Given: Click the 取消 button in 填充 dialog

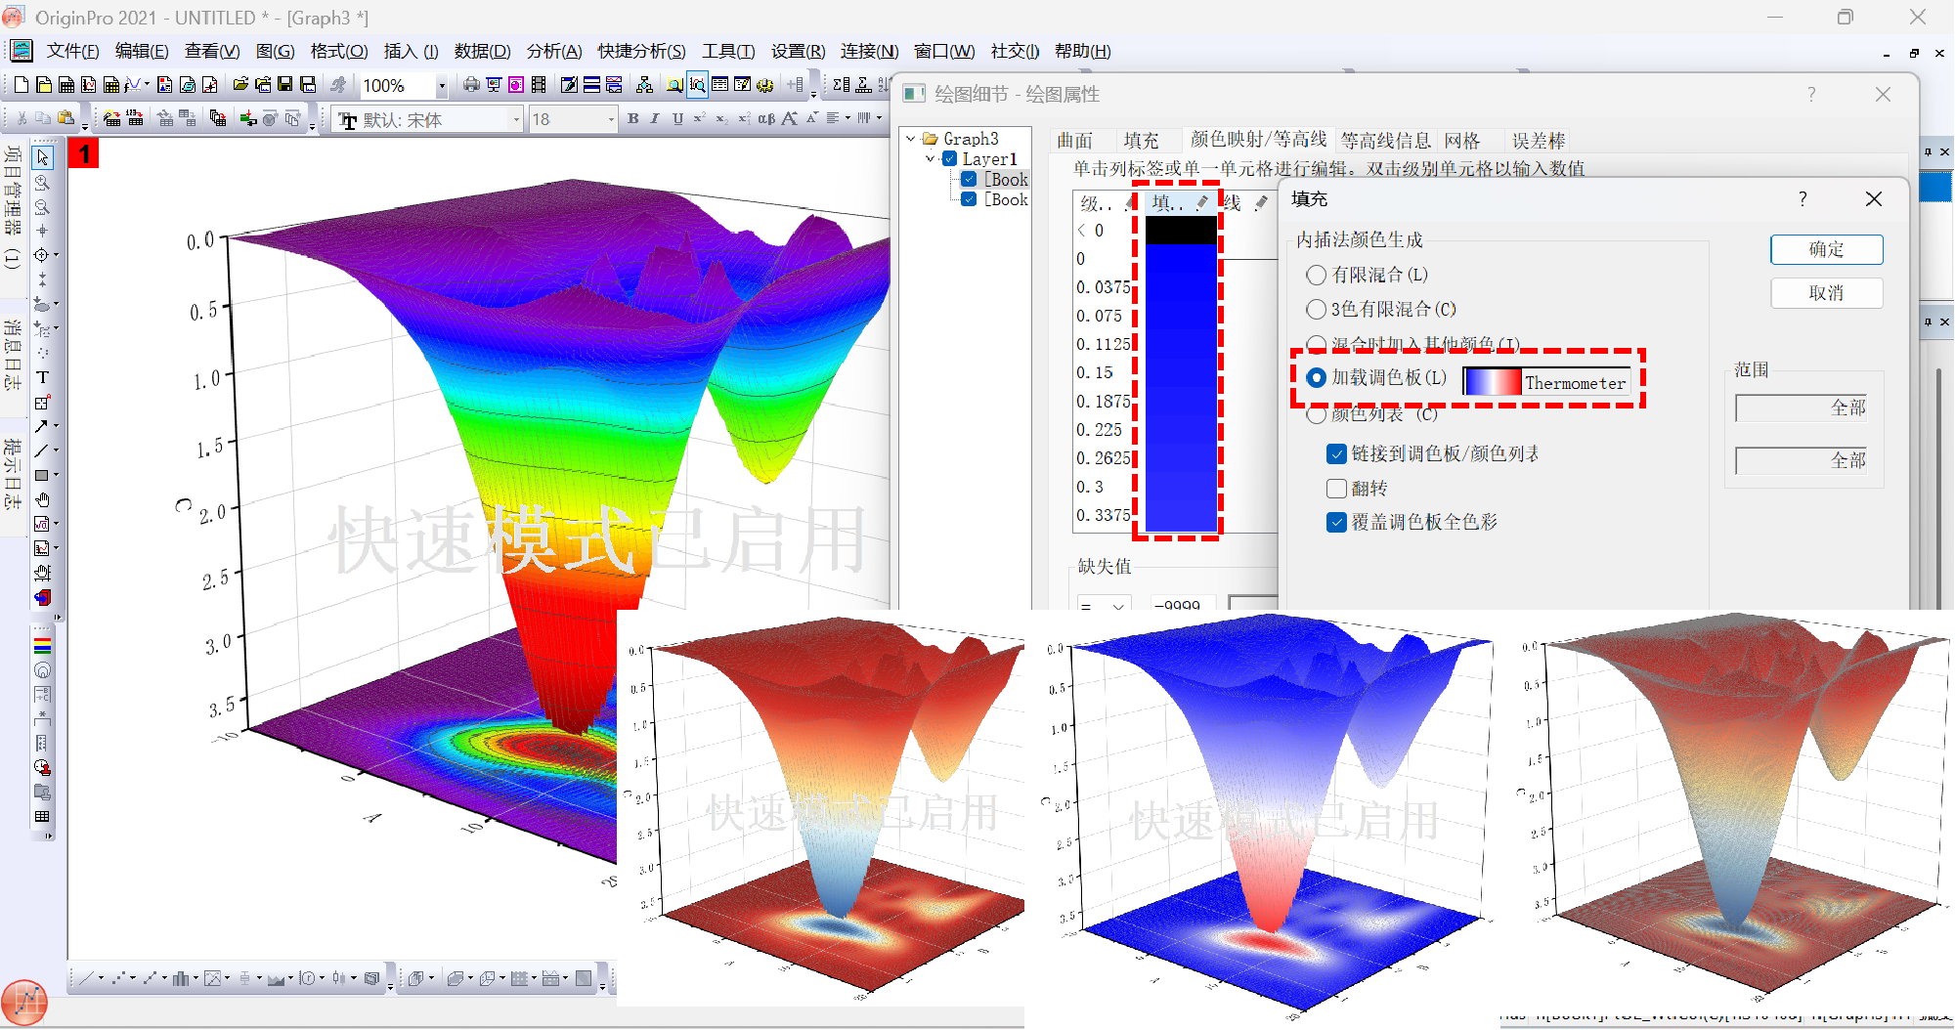Looking at the screenshot, I should 1826,293.
